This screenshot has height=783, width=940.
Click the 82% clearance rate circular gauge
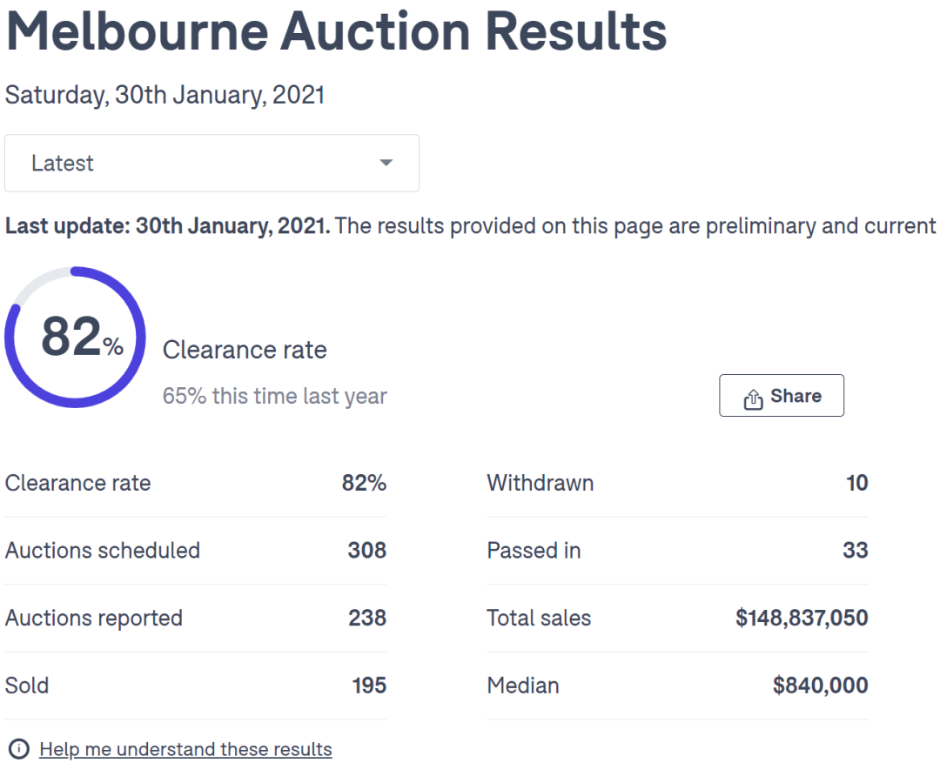75,338
